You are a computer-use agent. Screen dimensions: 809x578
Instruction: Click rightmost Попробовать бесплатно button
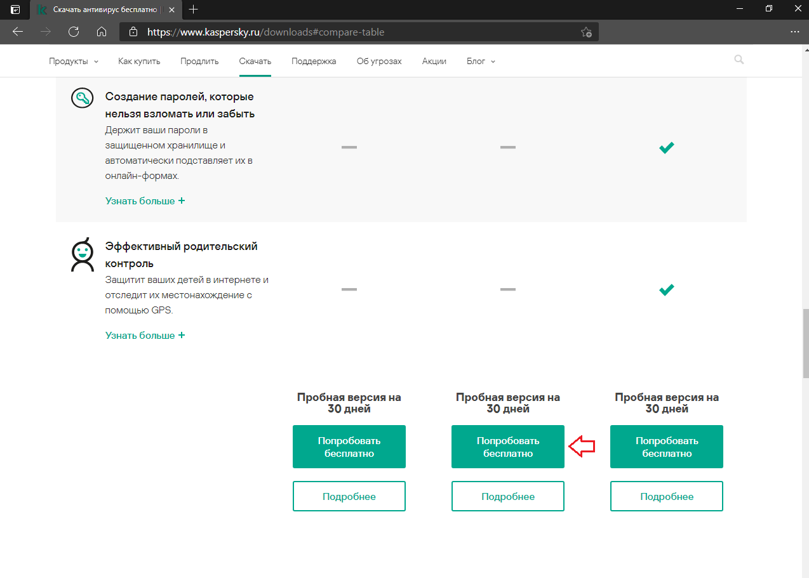point(667,447)
